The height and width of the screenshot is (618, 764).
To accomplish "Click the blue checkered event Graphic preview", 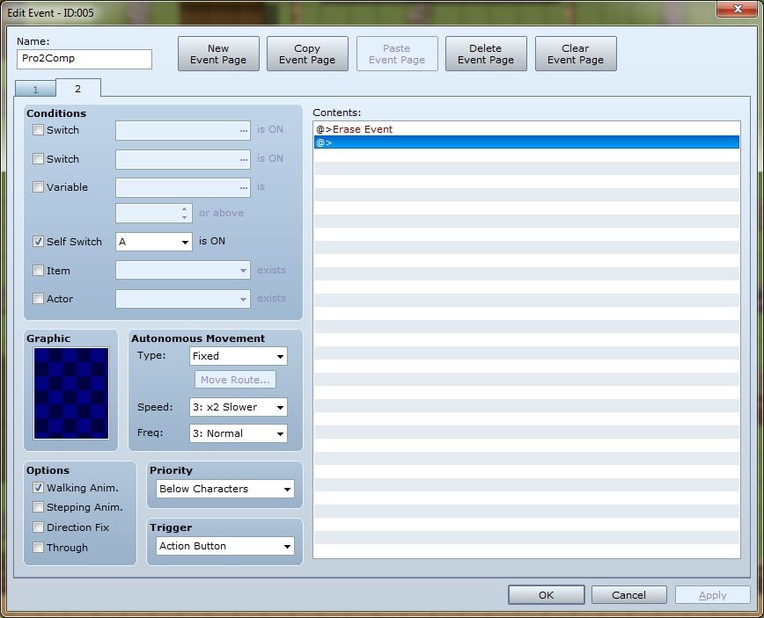I will 71,393.
